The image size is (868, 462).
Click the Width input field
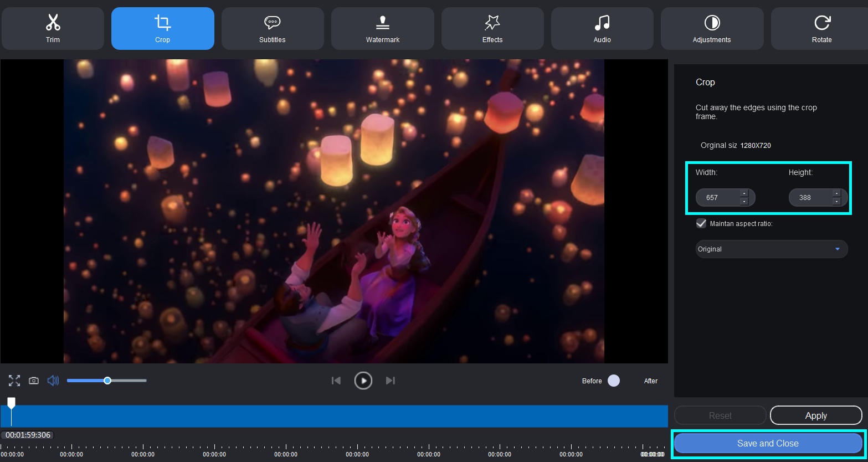pos(726,197)
